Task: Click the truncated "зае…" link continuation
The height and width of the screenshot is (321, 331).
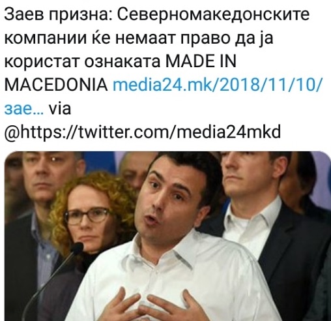Action: click(x=24, y=109)
